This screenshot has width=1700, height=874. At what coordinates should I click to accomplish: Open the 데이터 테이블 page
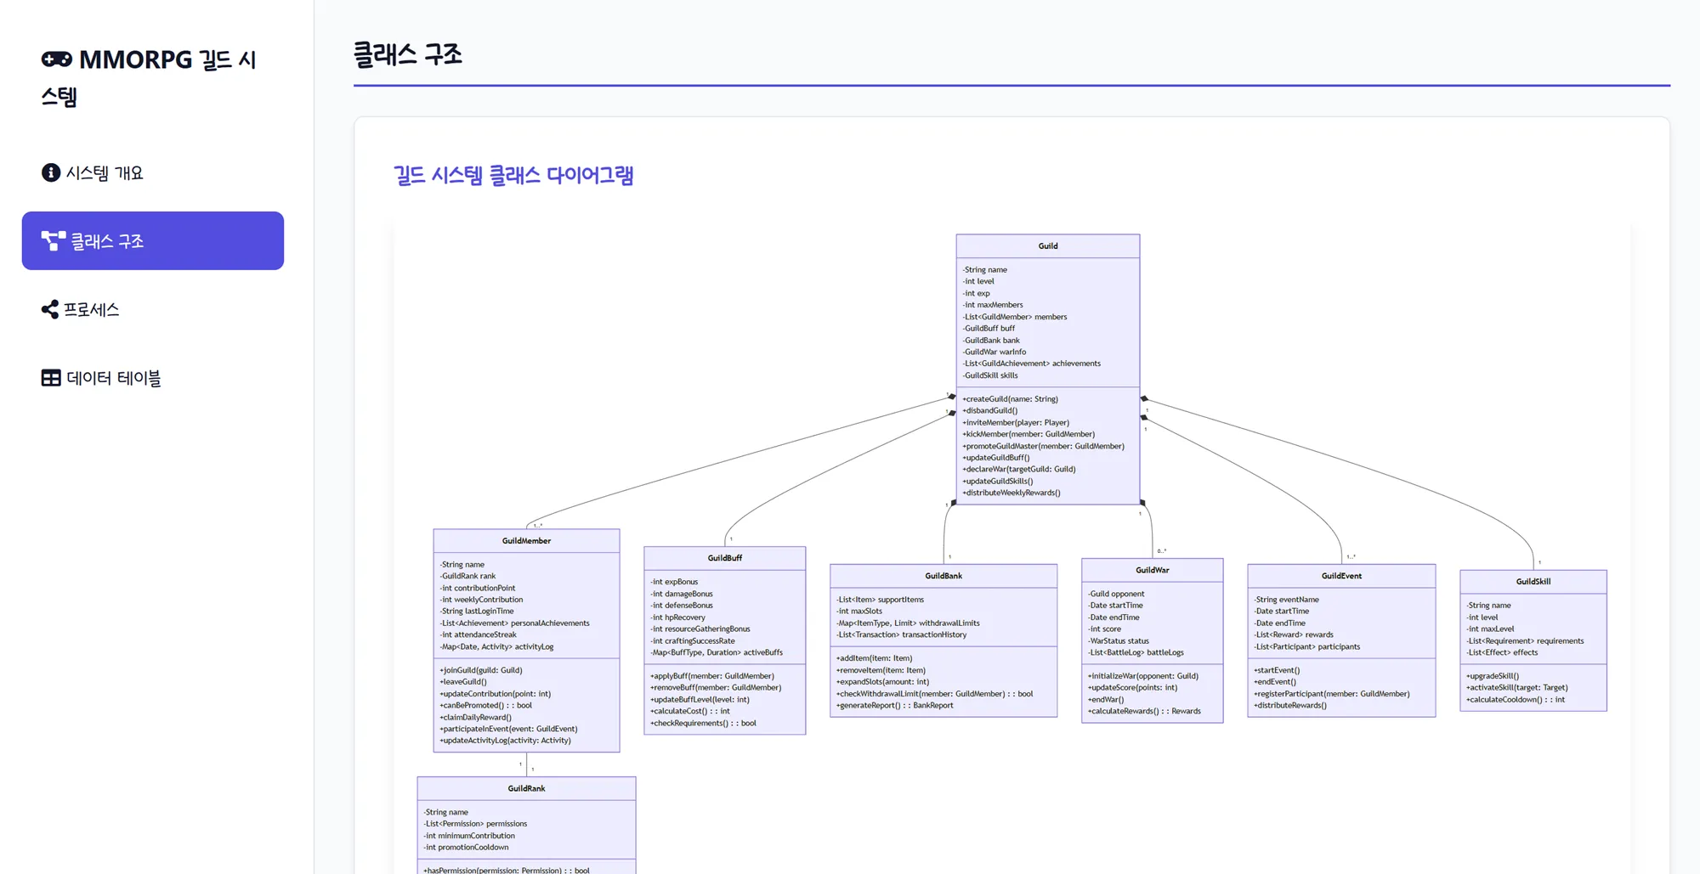point(116,377)
